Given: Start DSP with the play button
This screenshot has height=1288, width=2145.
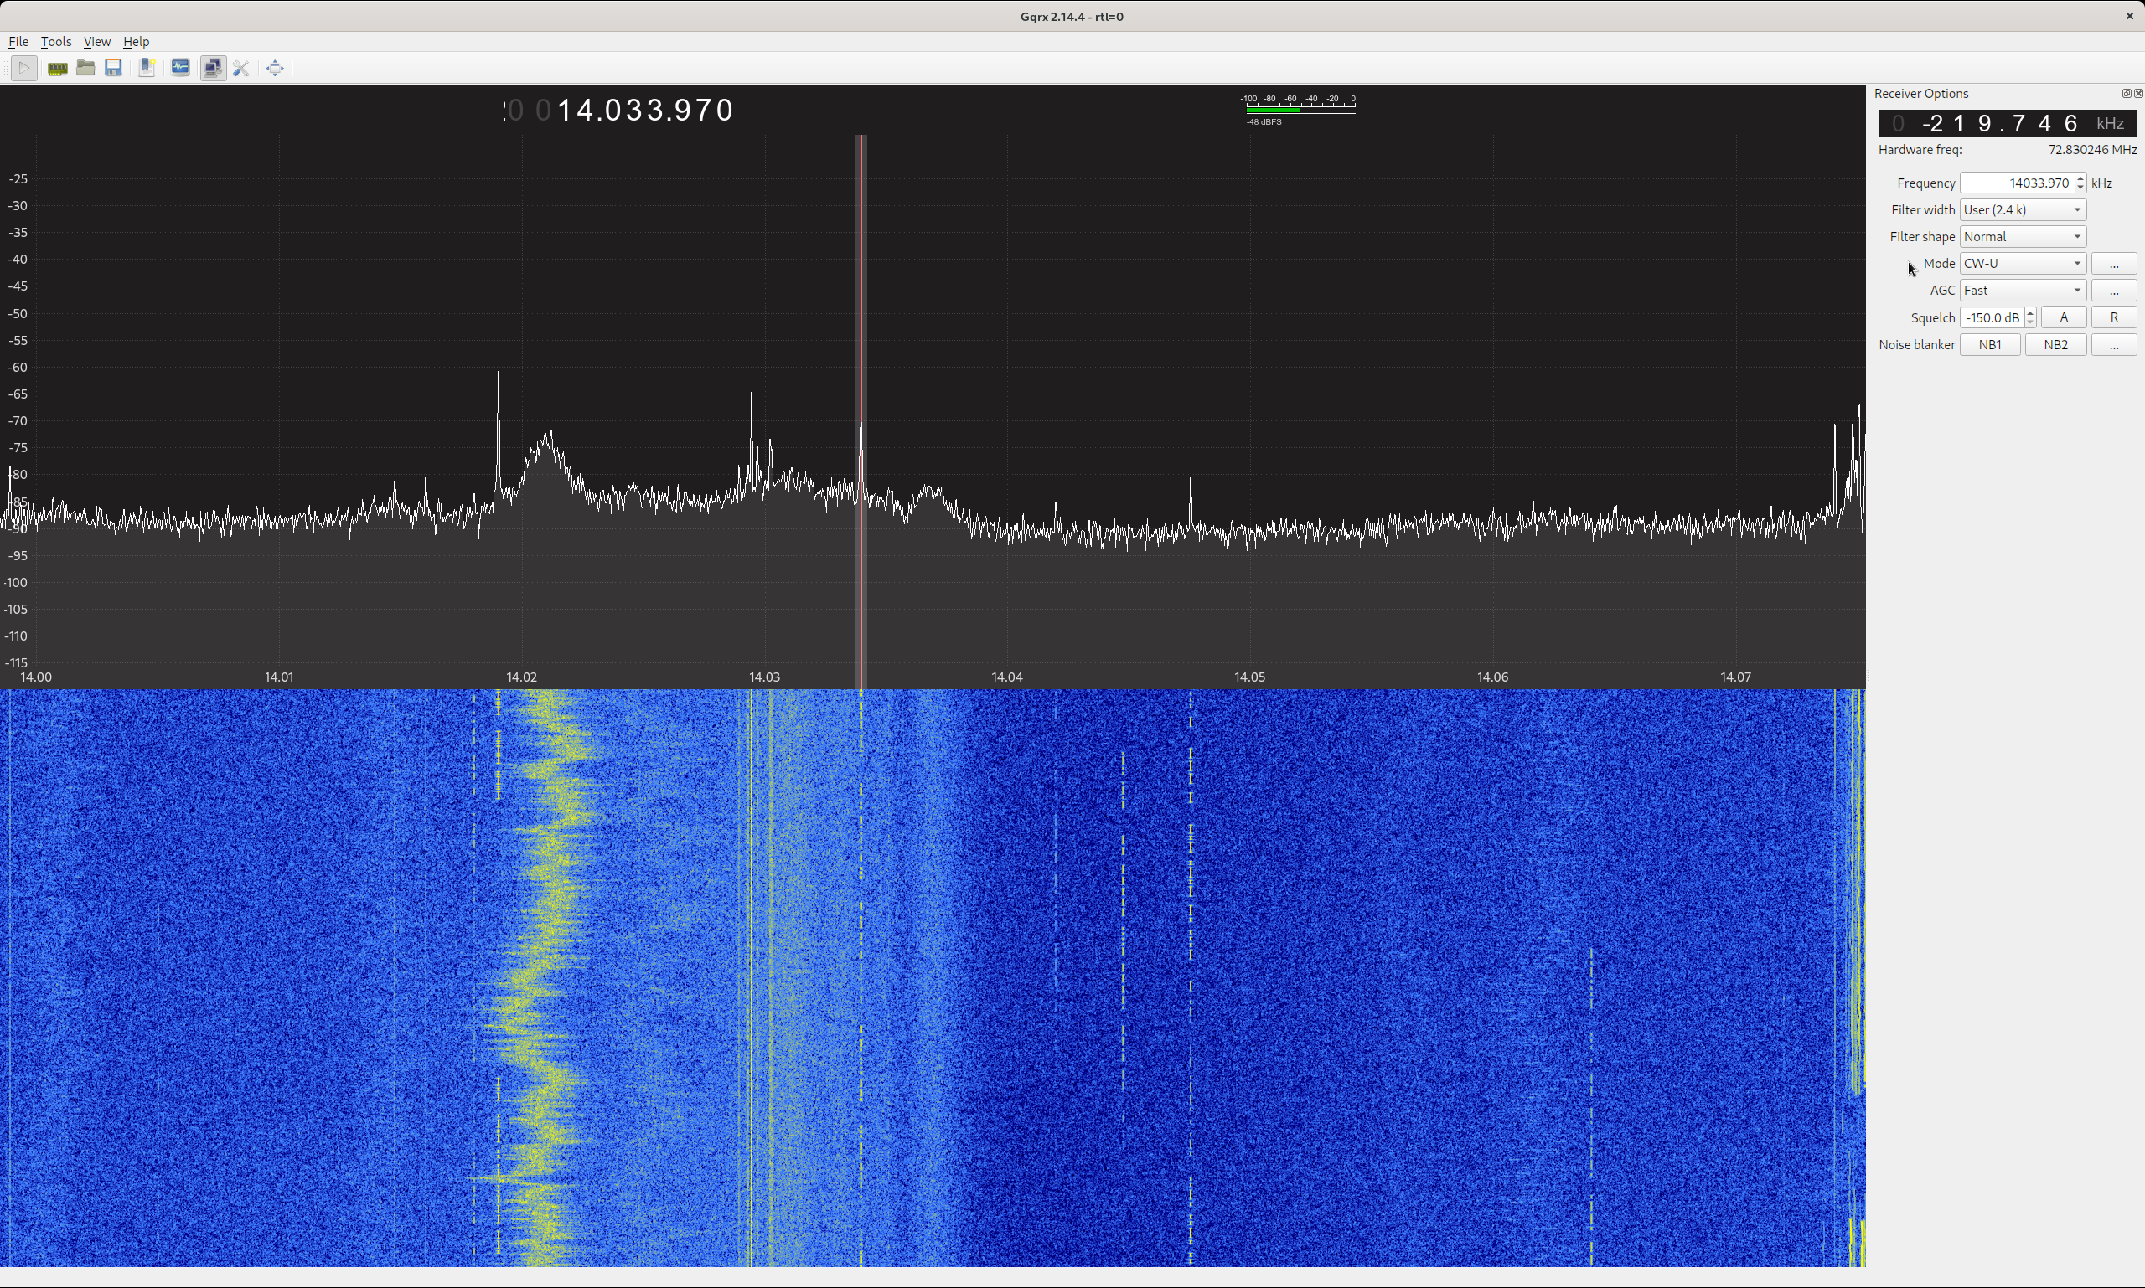Looking at the screenshot, I should (x=24, y=68).
